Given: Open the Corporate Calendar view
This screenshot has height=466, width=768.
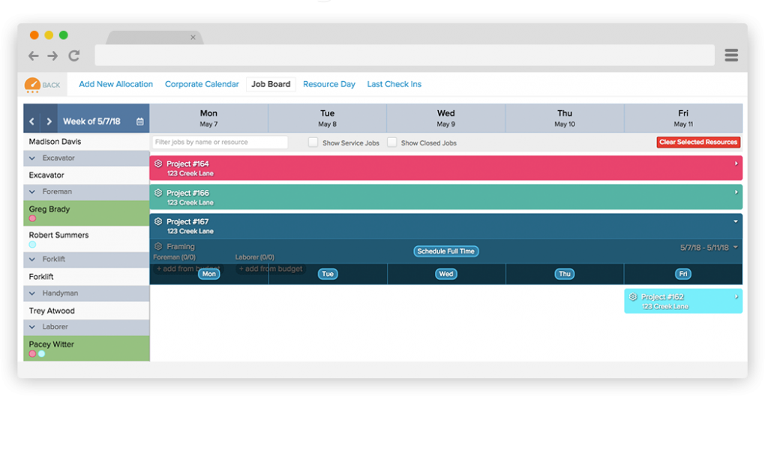Looking at the screenshot, I should [x=202, y=84].
